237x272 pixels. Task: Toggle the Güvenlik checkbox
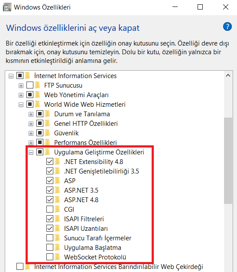(40, 133)
